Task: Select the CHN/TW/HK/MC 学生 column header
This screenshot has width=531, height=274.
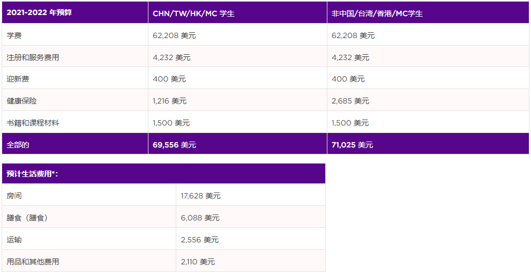Action: point(193,13)
